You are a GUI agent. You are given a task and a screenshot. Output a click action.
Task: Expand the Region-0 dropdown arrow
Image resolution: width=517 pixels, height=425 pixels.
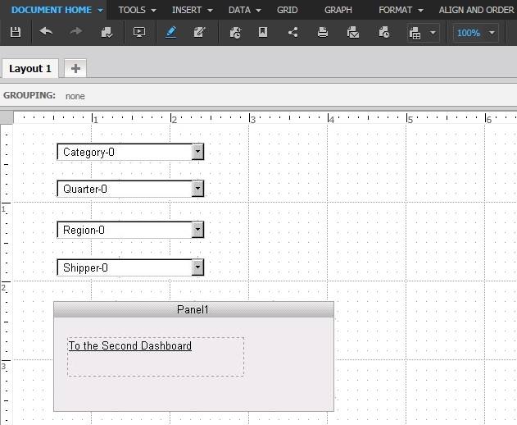197,230
